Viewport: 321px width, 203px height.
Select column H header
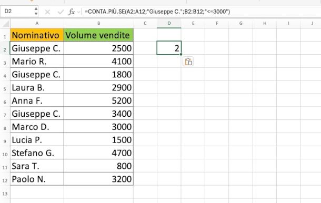point(265,23)
